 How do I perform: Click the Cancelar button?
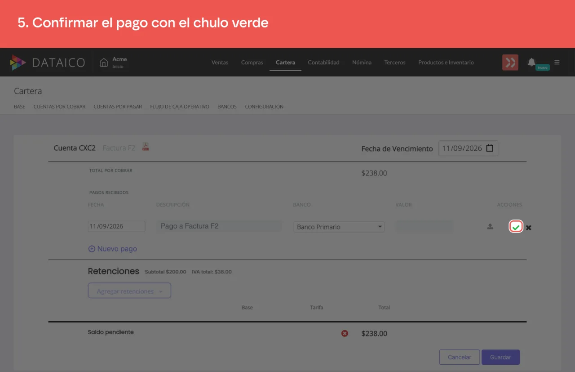click(460, 357)
